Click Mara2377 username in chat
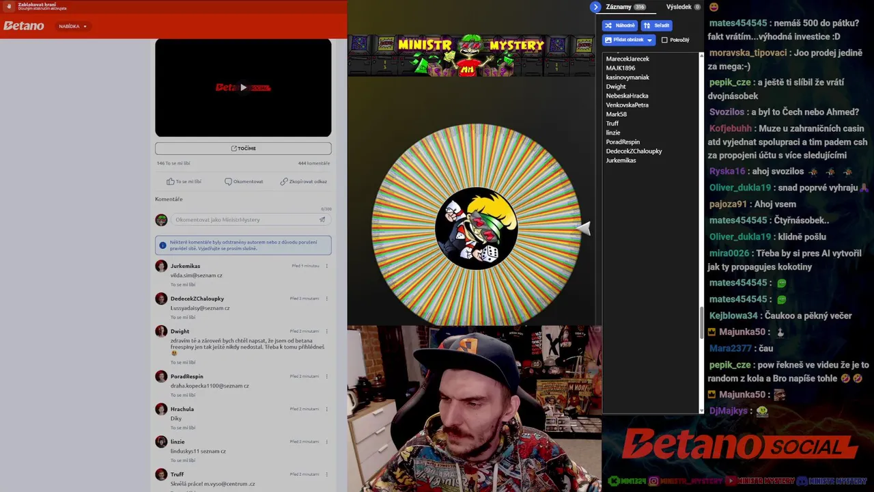 tap(730, 348)
